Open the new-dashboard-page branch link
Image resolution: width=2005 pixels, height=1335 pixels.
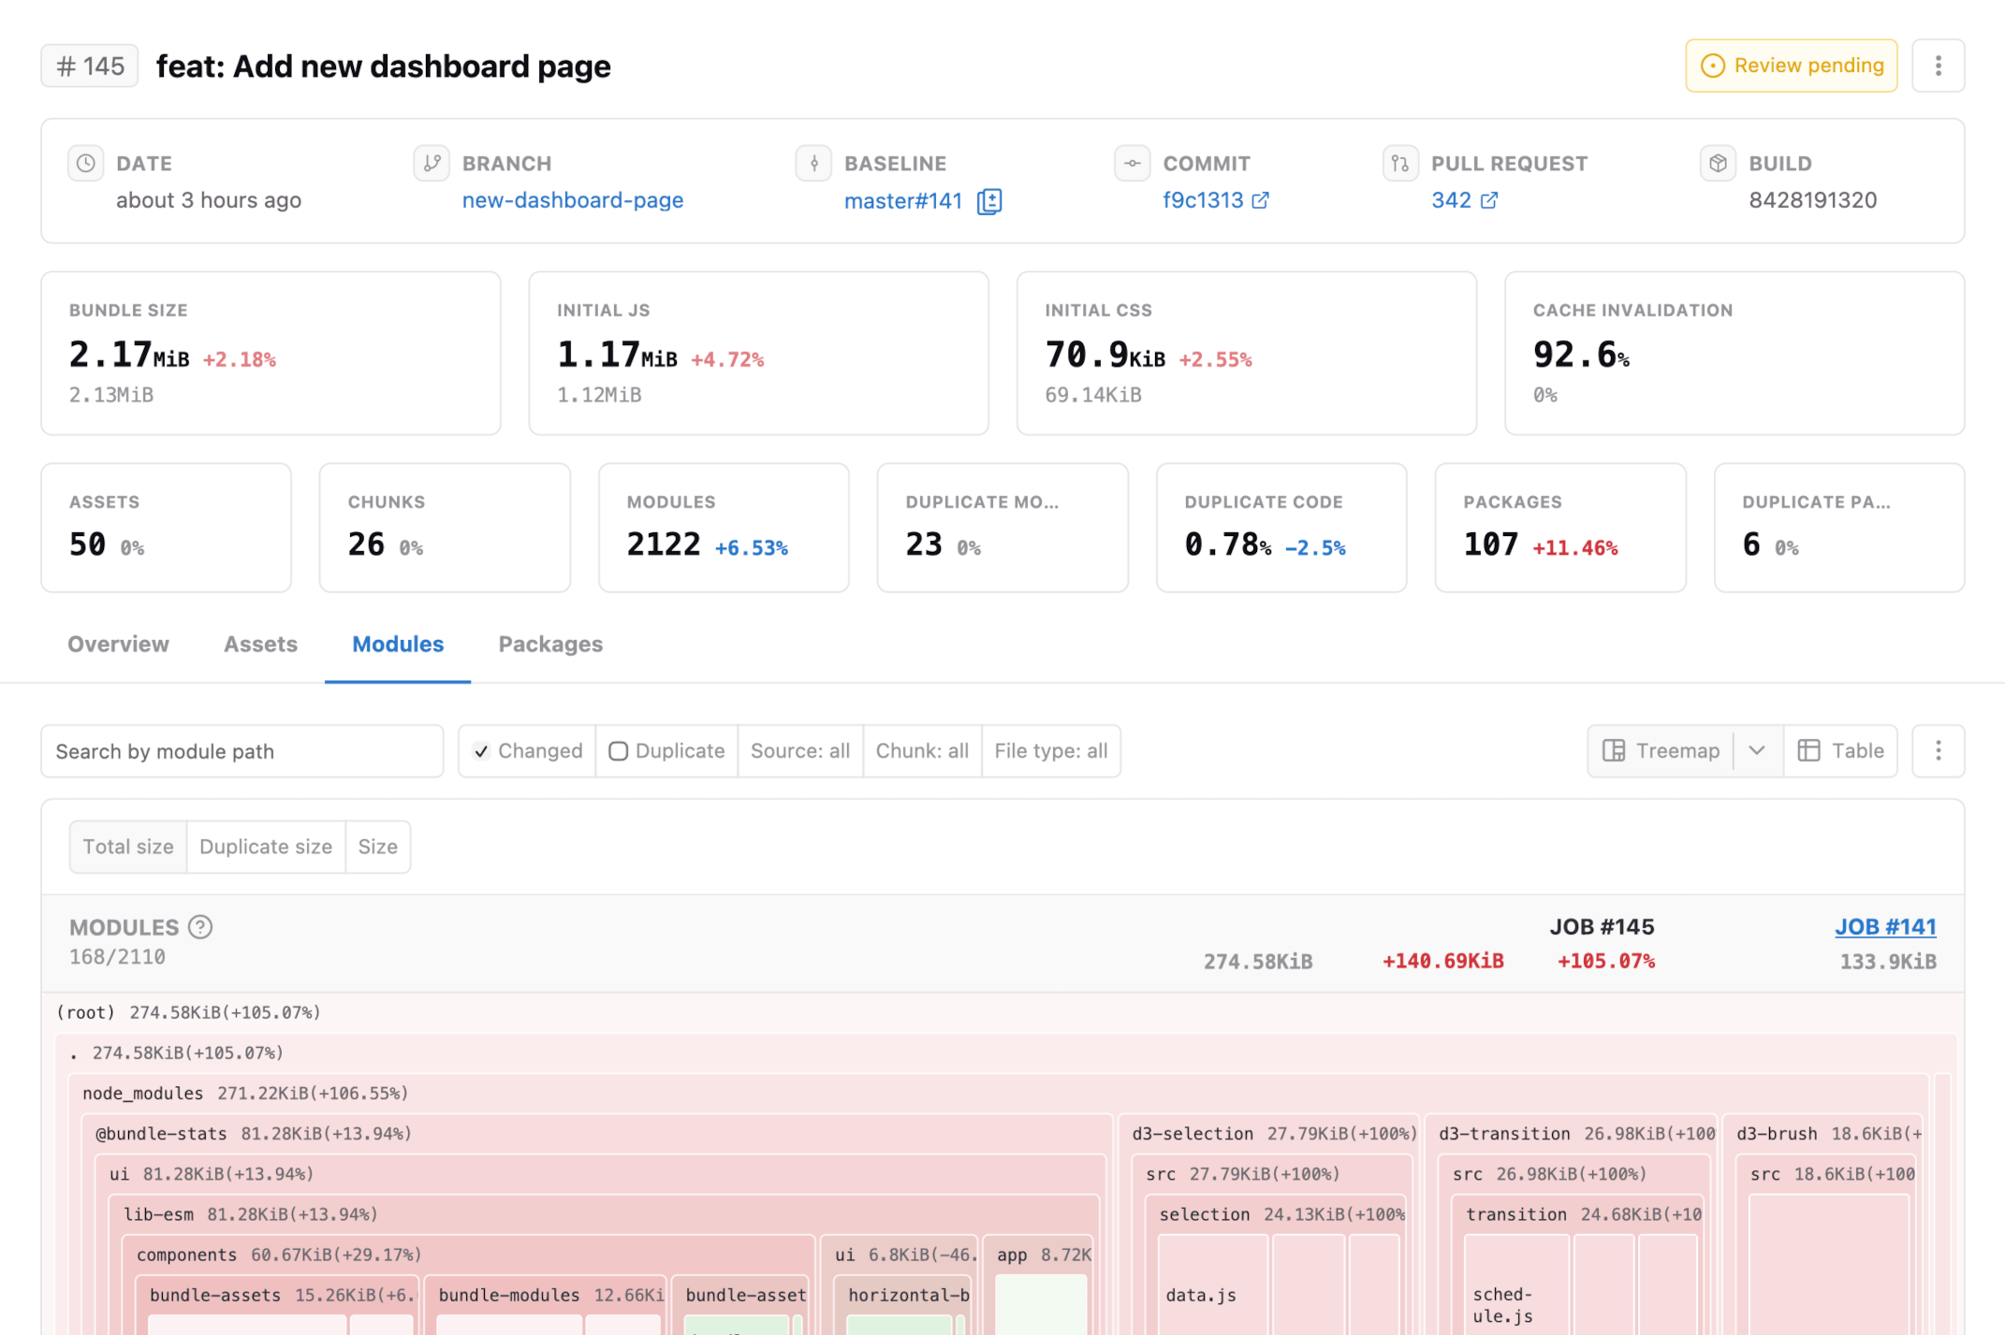point(572,200)
